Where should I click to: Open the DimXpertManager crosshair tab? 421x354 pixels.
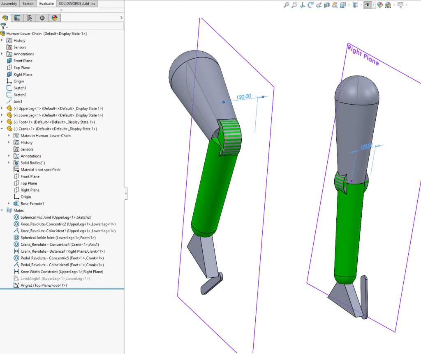(42, 18)
